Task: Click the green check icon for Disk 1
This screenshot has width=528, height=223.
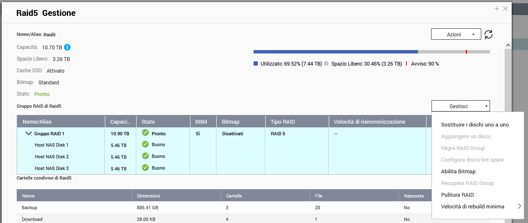Action: pos(145,144)
